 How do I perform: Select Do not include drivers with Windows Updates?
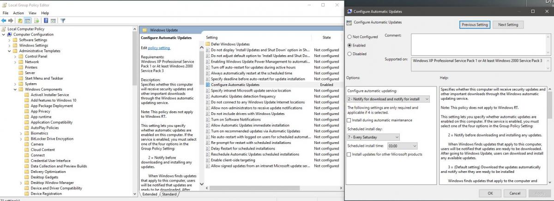tap(248, 114)
